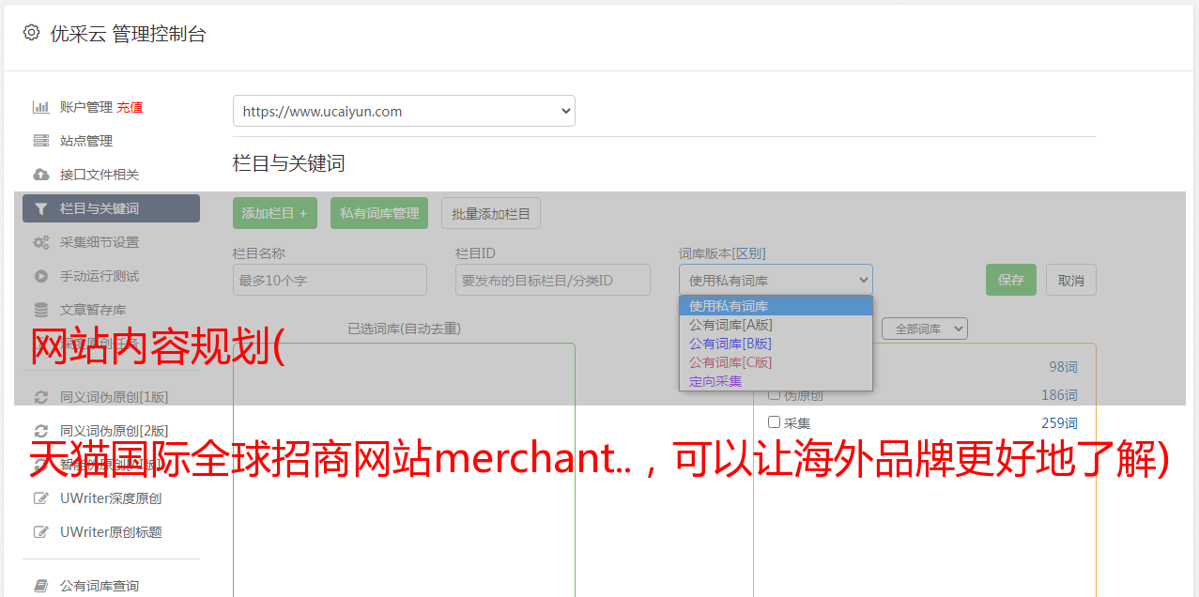This screenshot has height=597, width=1199.
Task: Click the refresh icon for 同义词伪原创[2版]
Action: (x=40, y=431)
